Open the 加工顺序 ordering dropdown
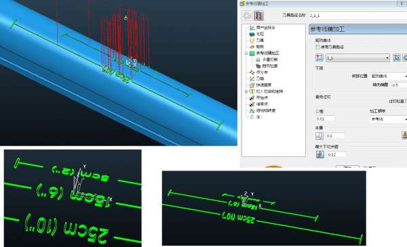 (389, 119)
